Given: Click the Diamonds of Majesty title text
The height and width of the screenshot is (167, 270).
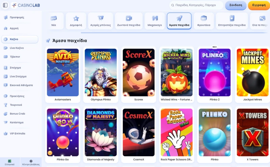Looking at the screenshot, I should pos(101,160).
